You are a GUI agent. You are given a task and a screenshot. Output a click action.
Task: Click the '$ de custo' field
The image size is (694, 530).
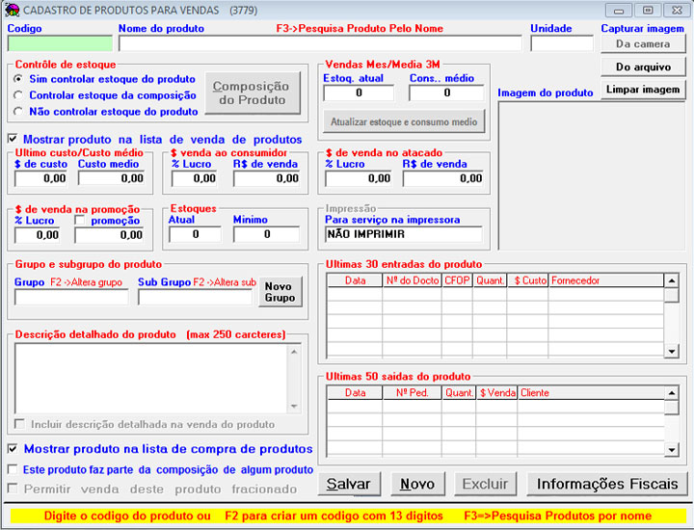[x=40, y=178]
